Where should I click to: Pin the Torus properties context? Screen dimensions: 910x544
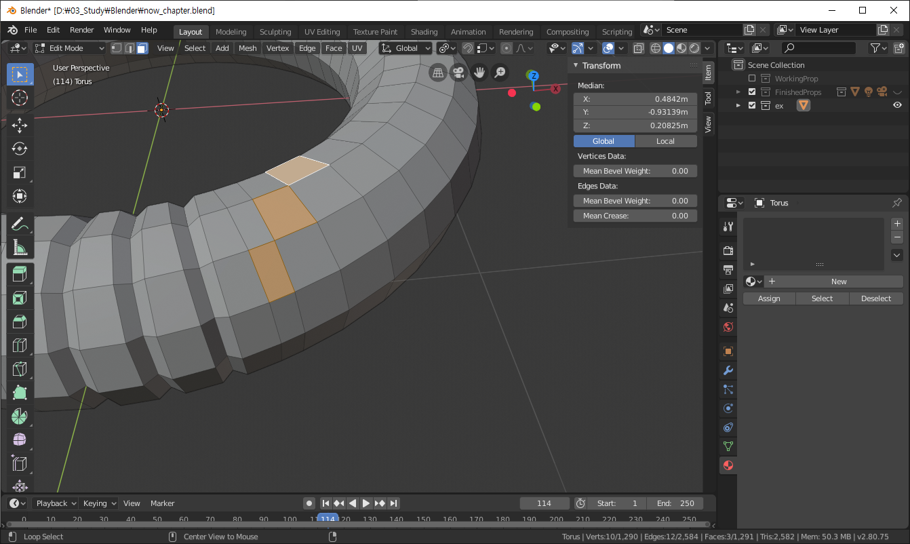[897, 203]
